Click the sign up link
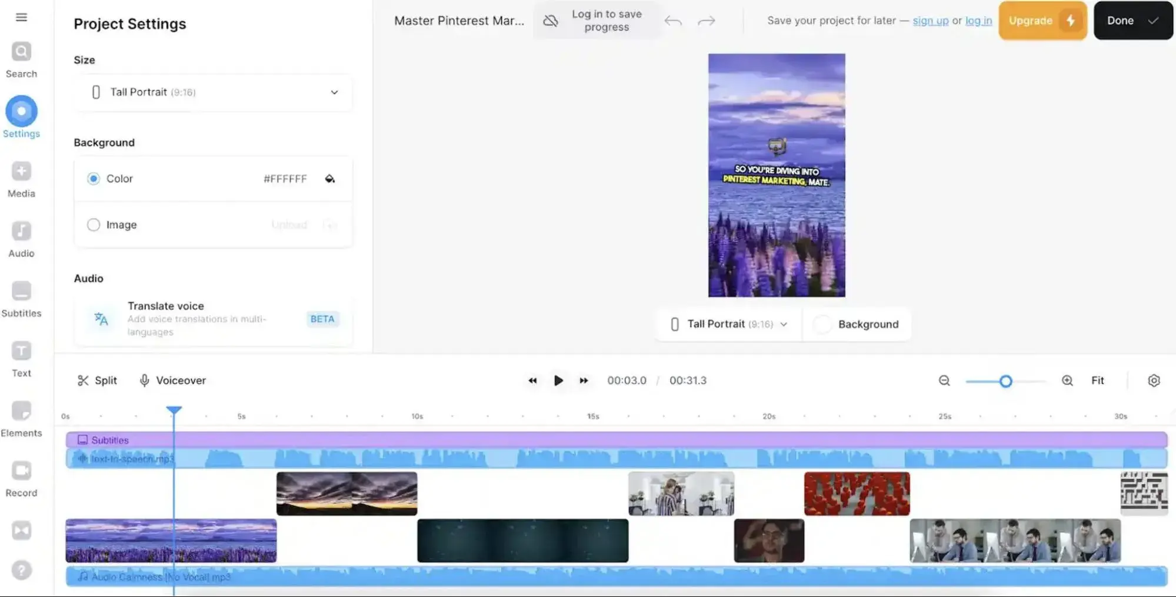Image resolution: width=1176 pixels, height=597 pixels. (x=930, y=21)
